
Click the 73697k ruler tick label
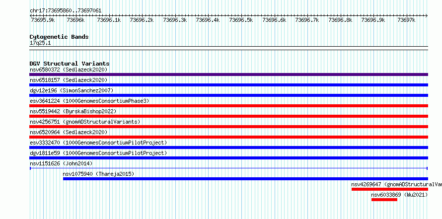[x=406, y=20]
